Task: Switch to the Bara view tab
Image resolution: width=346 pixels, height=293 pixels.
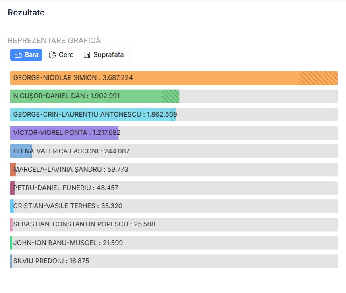Action: click(x=27, y=55)
